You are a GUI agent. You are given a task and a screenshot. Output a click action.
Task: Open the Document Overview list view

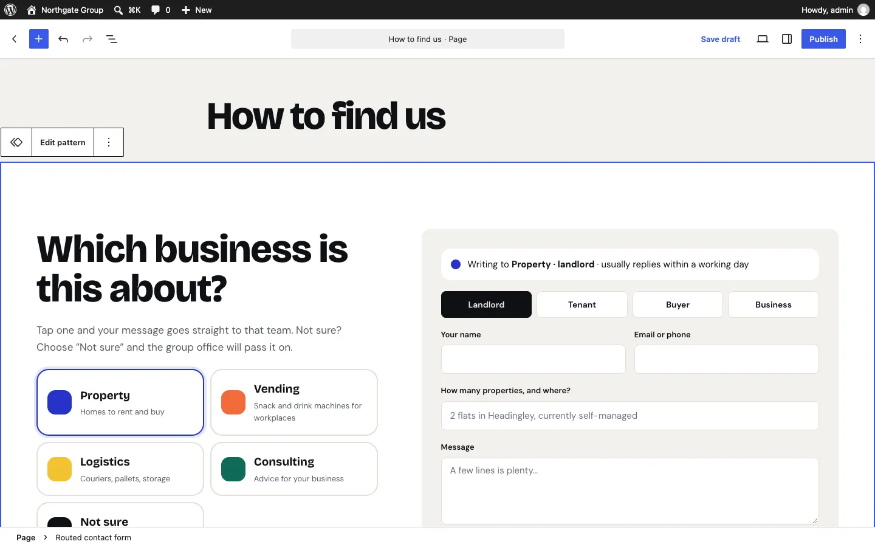coord(112,39)
